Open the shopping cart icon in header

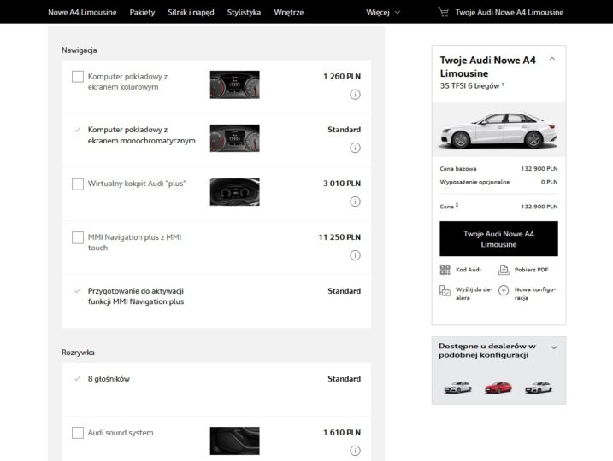[x=444, y=12]
